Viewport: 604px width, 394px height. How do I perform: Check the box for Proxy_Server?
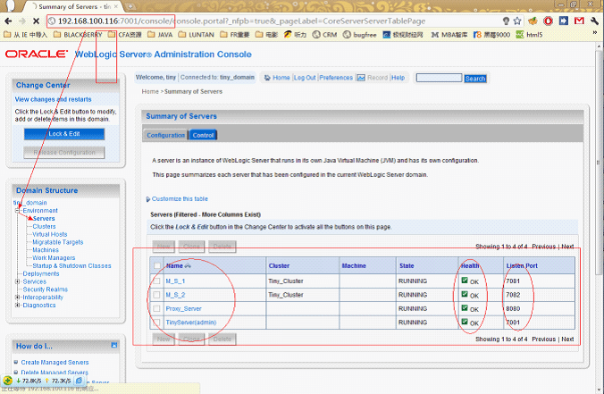pos(156,308)
